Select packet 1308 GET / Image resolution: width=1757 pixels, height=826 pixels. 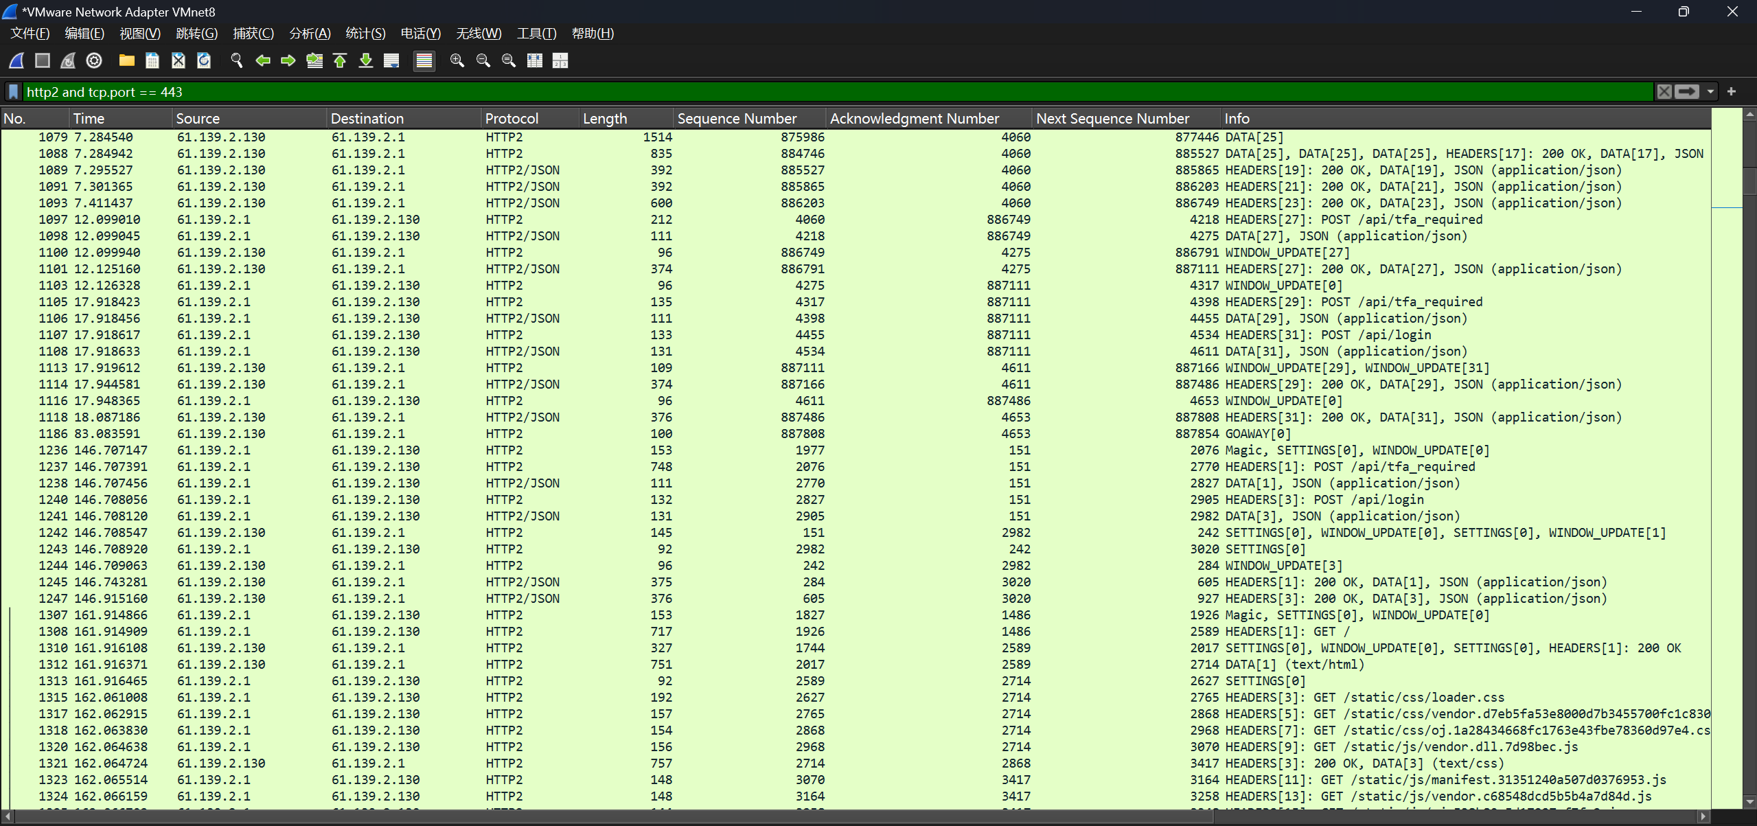tap(855, 632)
